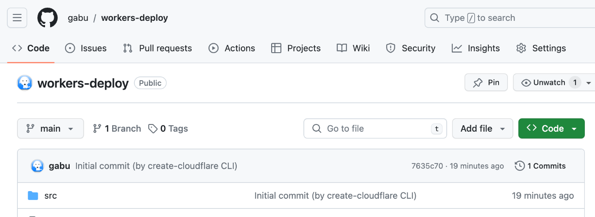
Task: Click the commit history clock icon
Action: (x=519, y=166)
